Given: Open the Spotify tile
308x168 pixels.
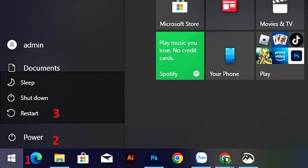Looking at the screenshot, I should [180, 56].
